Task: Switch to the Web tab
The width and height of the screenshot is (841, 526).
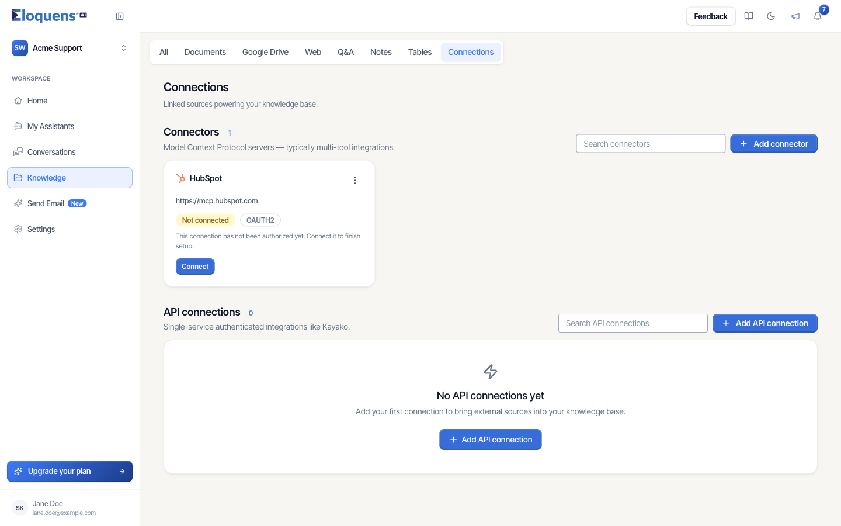Action: (313, 52)
